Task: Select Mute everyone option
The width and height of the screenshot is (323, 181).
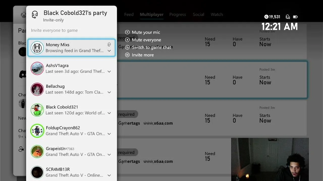Action: coord(143,40)
